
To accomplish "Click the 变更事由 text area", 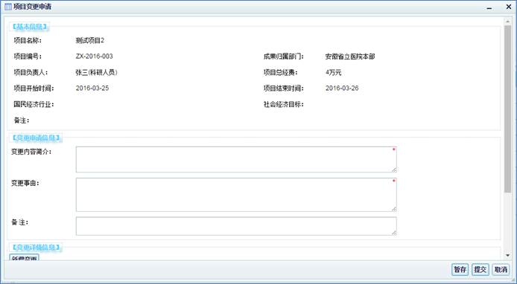I will [236, 195].
